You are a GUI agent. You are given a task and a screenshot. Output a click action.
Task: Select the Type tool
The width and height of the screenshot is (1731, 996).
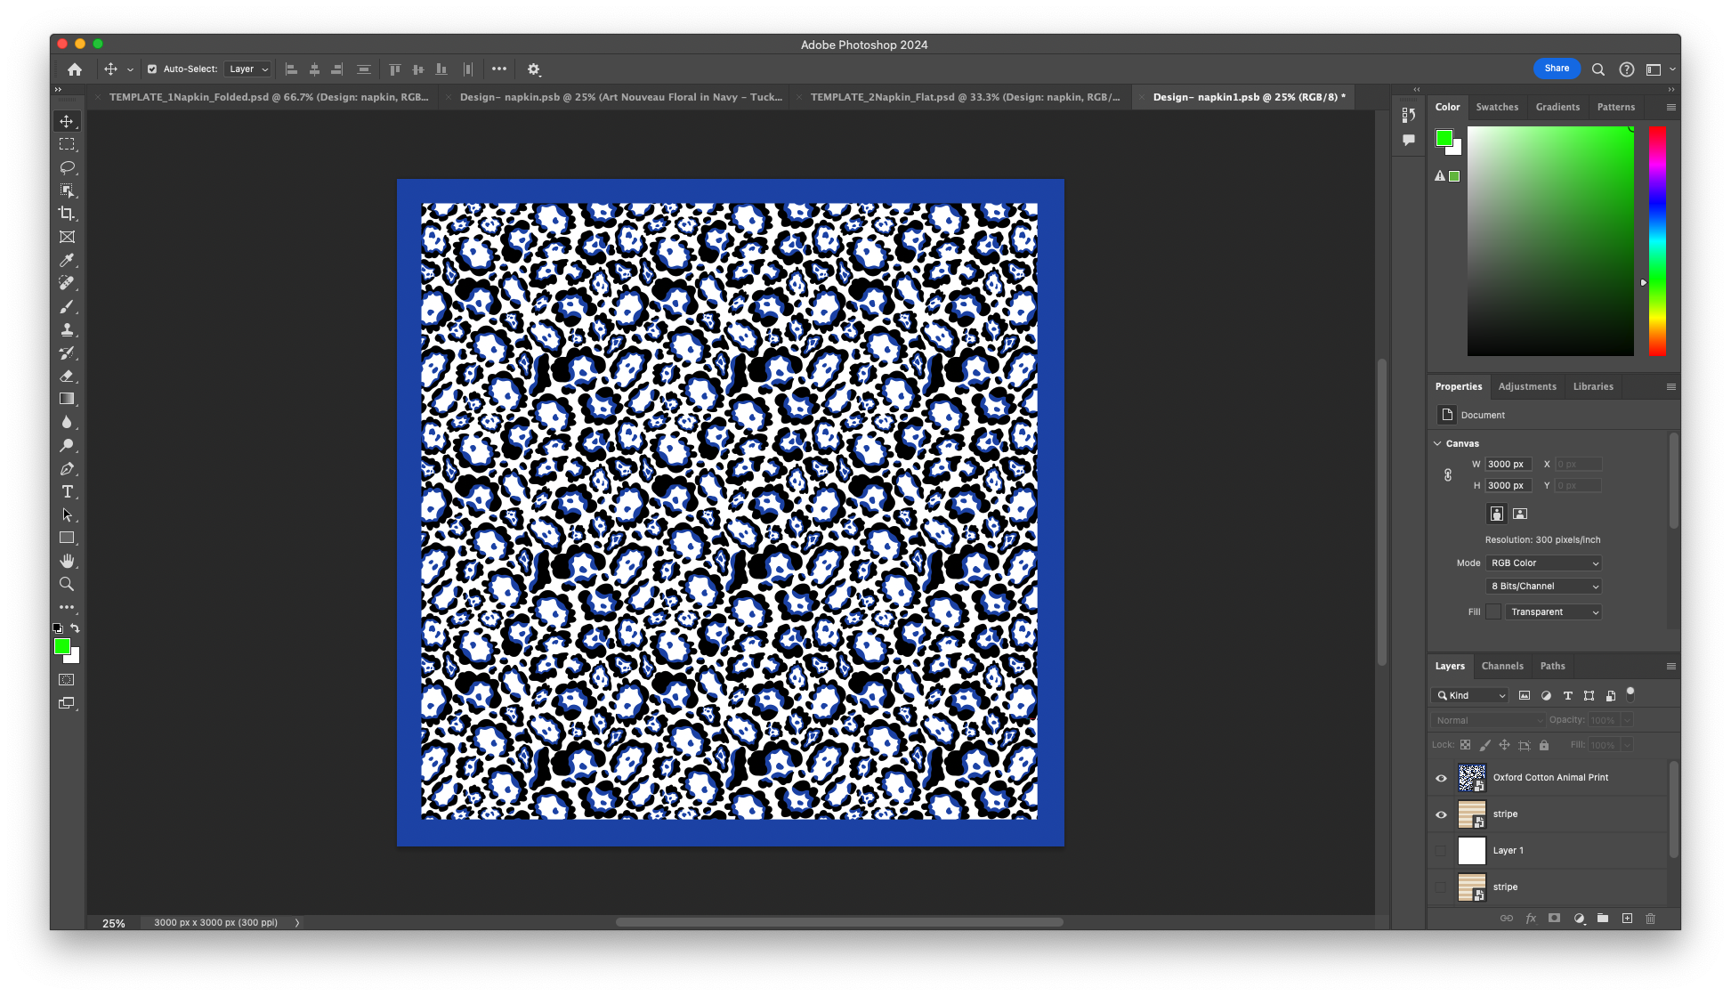click(x=67, y=491)
